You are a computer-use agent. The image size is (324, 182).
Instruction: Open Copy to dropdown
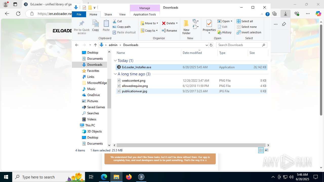click(149, 31)
